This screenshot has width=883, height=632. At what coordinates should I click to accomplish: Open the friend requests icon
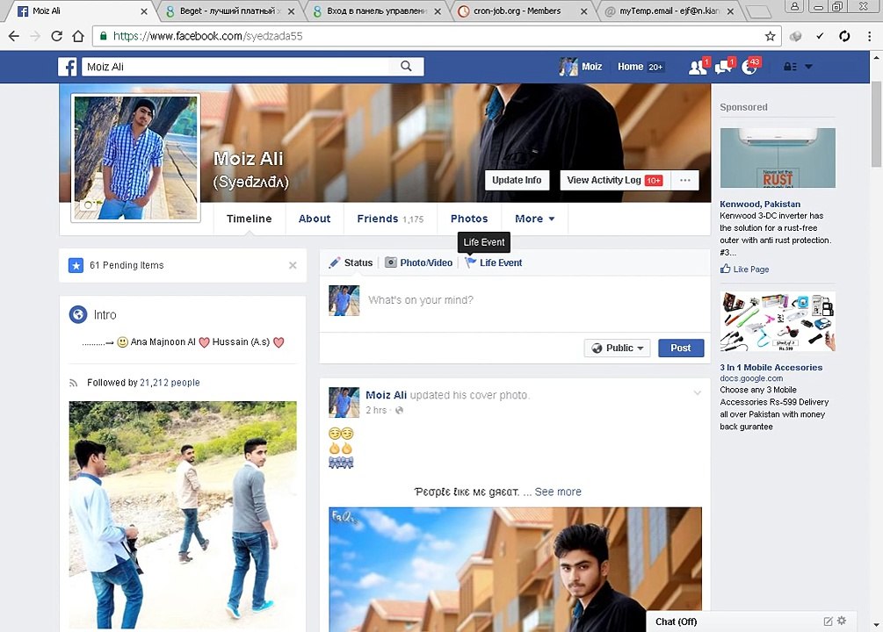click(697, 67)
